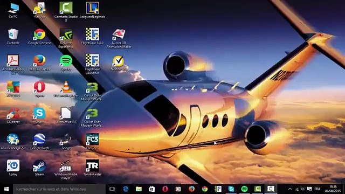Select the Windows Media Player desktop shortcut

pyautogui.click(x=66, y=169)
